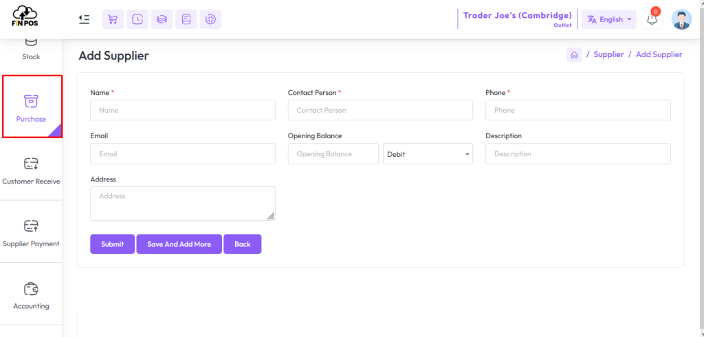Open the compass-style shortcut icon

(210, 19)
